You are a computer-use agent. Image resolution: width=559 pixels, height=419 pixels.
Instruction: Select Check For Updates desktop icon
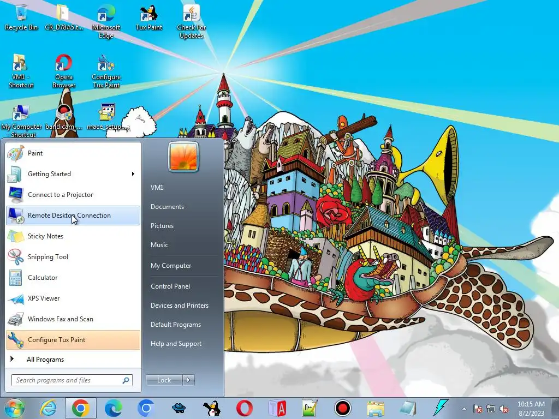(191, 21)
